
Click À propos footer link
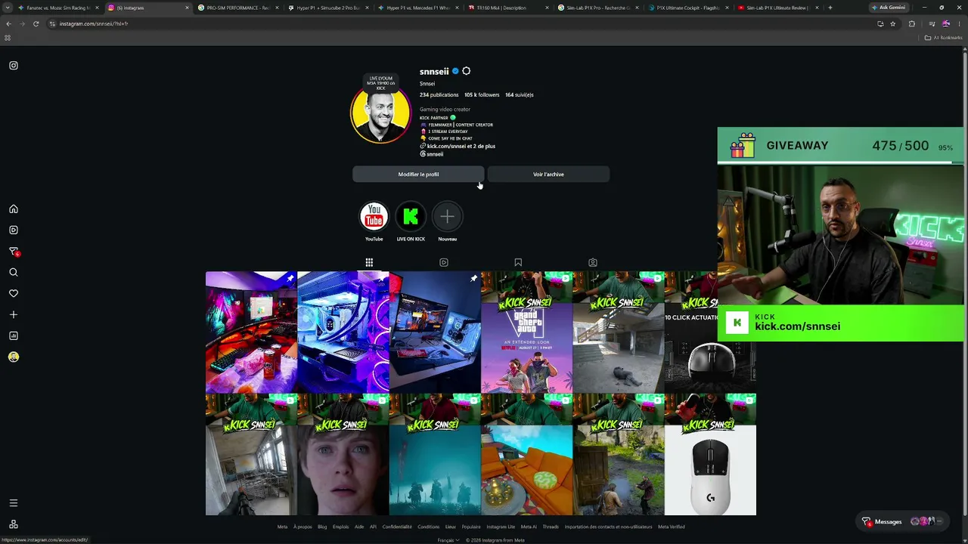pyautogui.click(x=302, y=527)
